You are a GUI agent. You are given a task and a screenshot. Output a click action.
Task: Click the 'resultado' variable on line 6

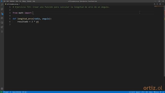[x=23, y=22]
